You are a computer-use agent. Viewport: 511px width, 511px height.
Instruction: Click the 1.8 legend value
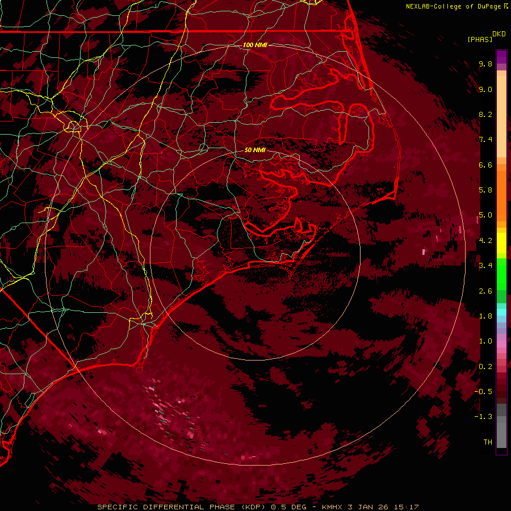(485, 316)
